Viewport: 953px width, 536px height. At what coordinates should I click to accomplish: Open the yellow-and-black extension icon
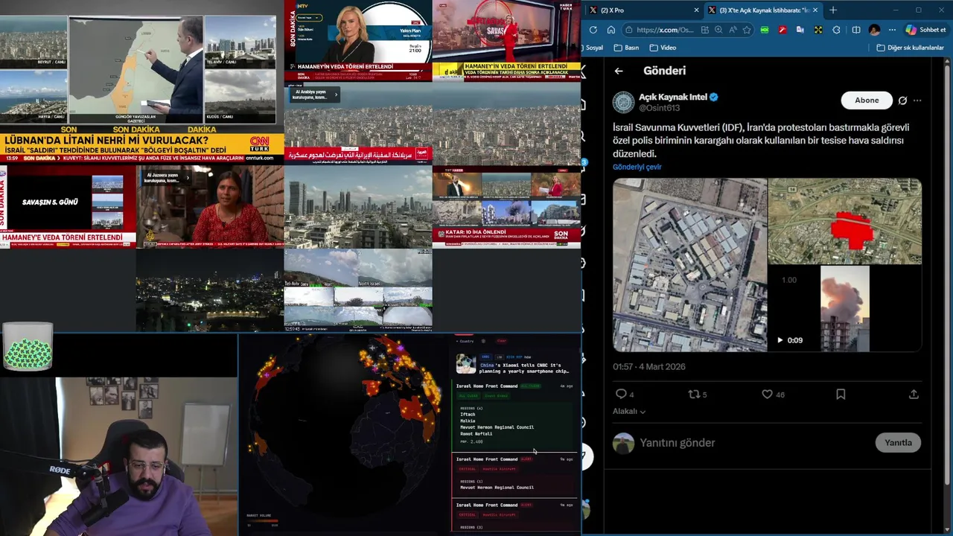818,30
